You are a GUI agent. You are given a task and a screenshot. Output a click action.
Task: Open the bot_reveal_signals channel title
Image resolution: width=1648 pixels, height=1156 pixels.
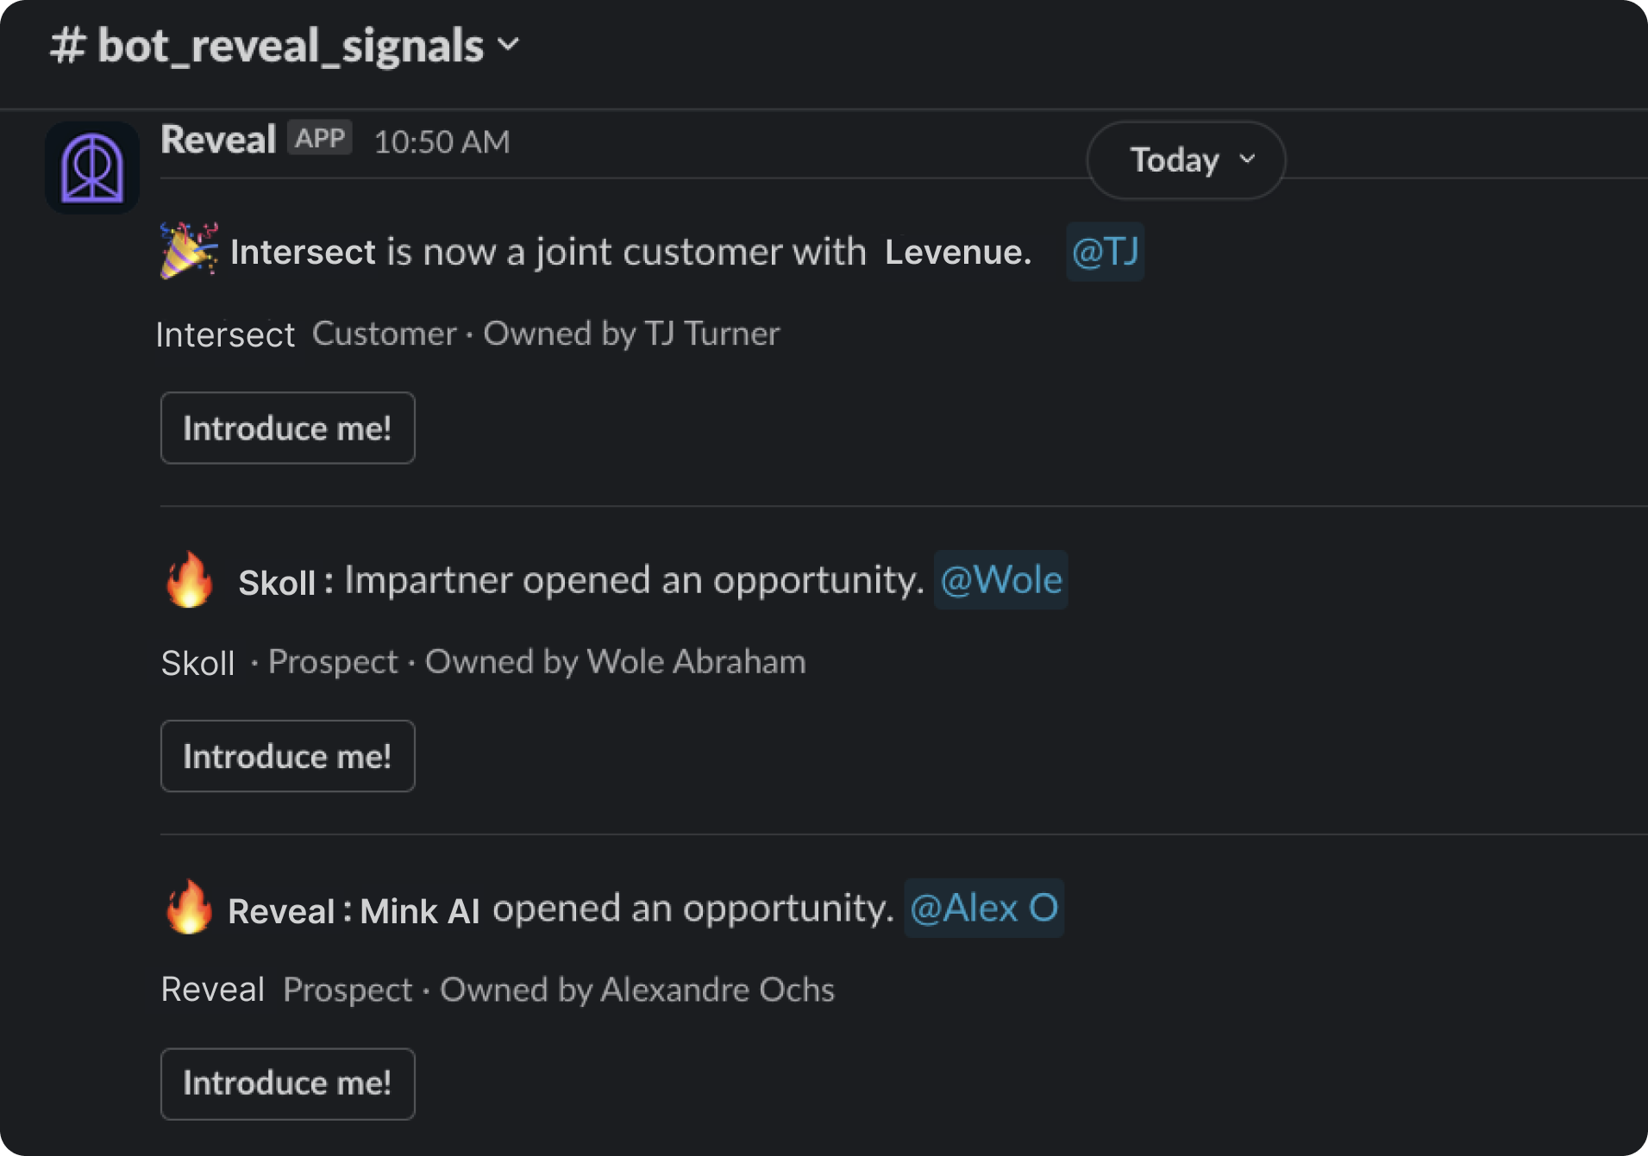pos(291,45)
